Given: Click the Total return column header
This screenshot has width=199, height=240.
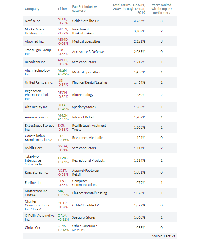Looking at the screenshot, I should [x=129, y=9].
